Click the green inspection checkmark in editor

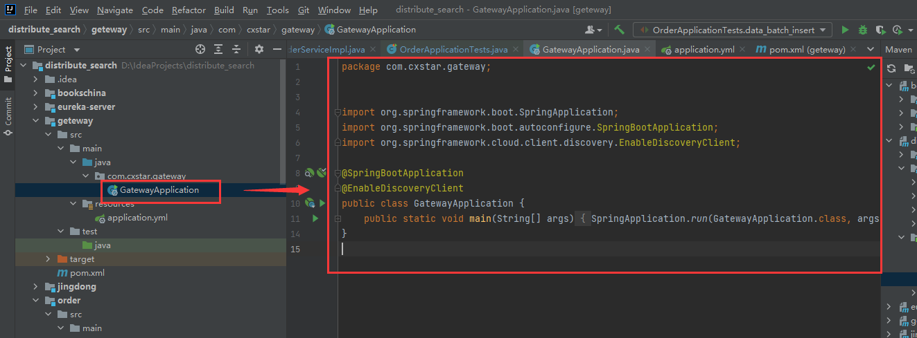pos(871,67)
